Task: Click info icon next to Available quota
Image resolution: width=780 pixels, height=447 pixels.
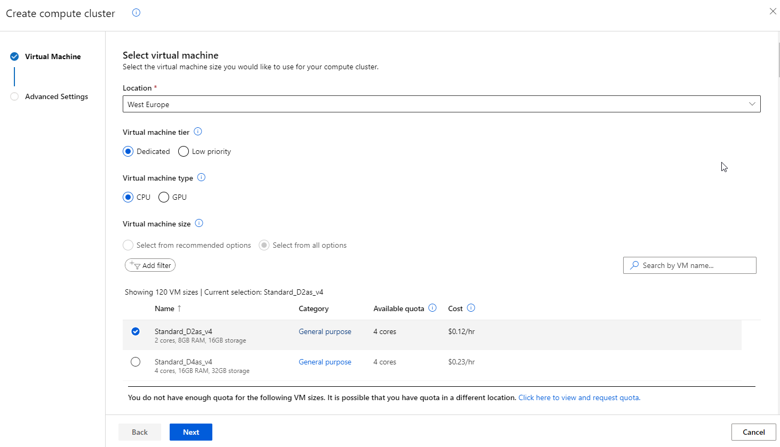Action: 433,308
